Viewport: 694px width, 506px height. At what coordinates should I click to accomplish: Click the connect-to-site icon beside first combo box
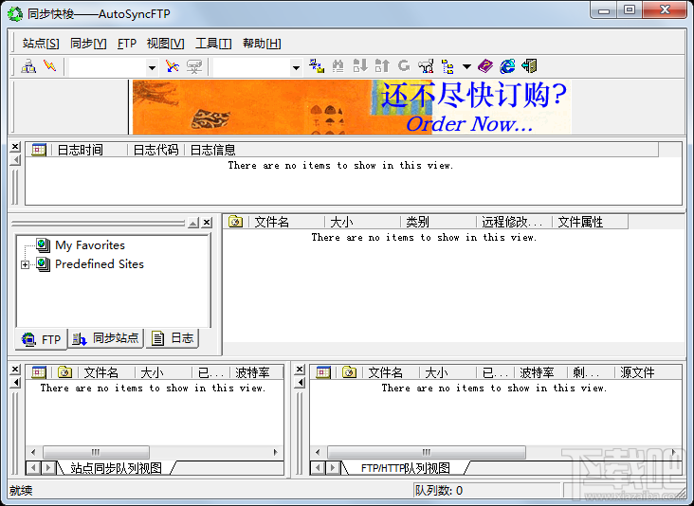point(172,66)
